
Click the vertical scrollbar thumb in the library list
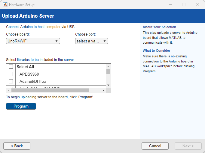108,71
